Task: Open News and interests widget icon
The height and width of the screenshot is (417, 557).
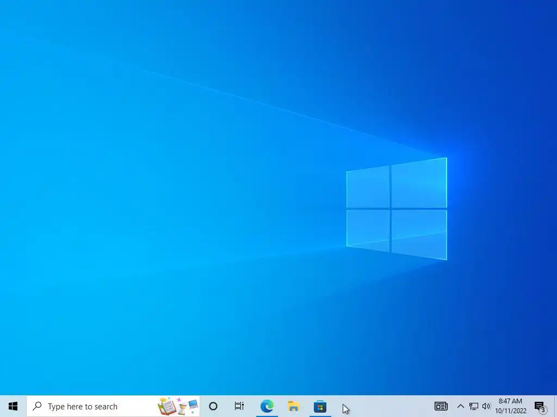Action: click(441, 406)
